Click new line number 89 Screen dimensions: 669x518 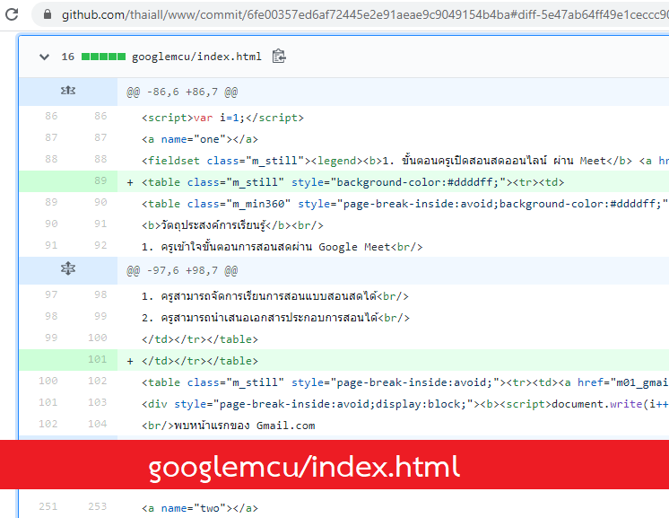pyautogui.click(x=99, y=181)
